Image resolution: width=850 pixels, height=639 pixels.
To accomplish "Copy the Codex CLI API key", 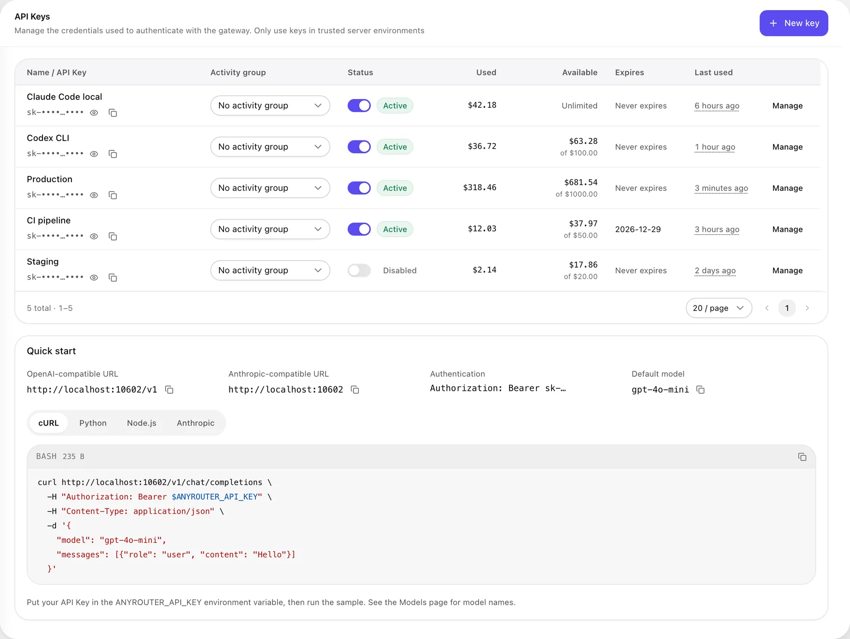I will pos(113,154).
